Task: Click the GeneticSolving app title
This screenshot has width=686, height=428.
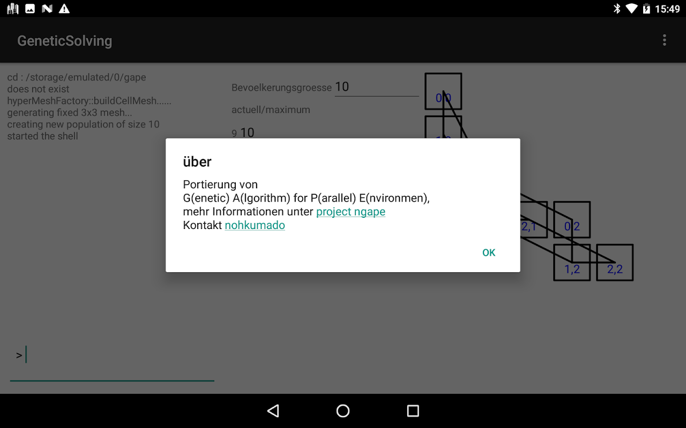Action: 65,41
